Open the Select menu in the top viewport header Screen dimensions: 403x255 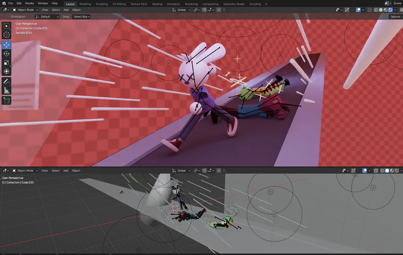(x=56, y=10)
